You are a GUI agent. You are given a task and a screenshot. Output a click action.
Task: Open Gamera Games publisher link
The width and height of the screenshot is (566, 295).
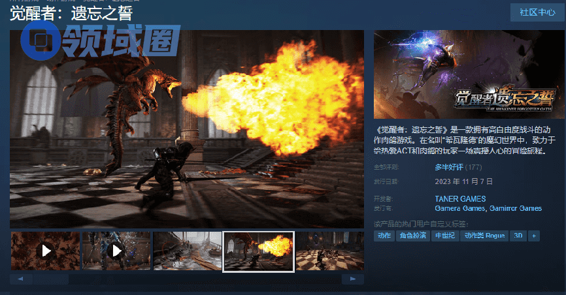tap(459, 208)
